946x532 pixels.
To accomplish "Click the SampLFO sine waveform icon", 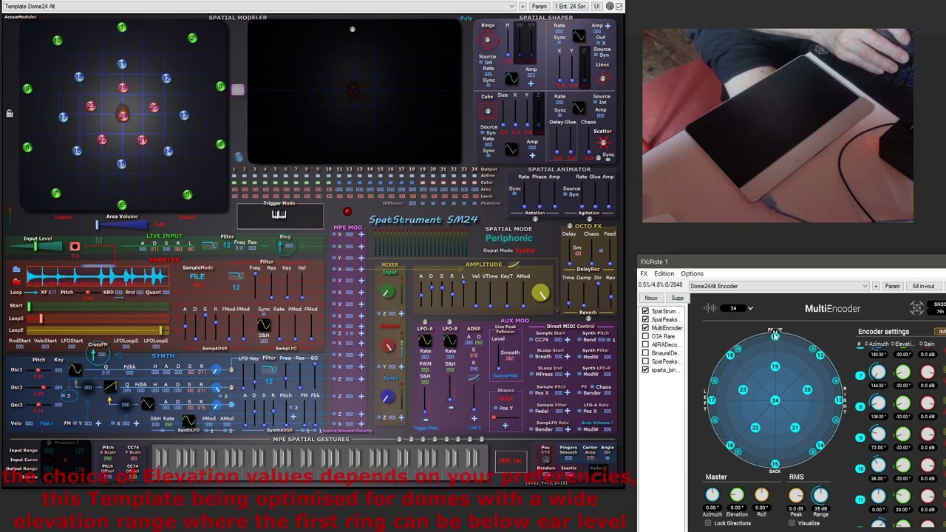I will (x=264, y=324).
